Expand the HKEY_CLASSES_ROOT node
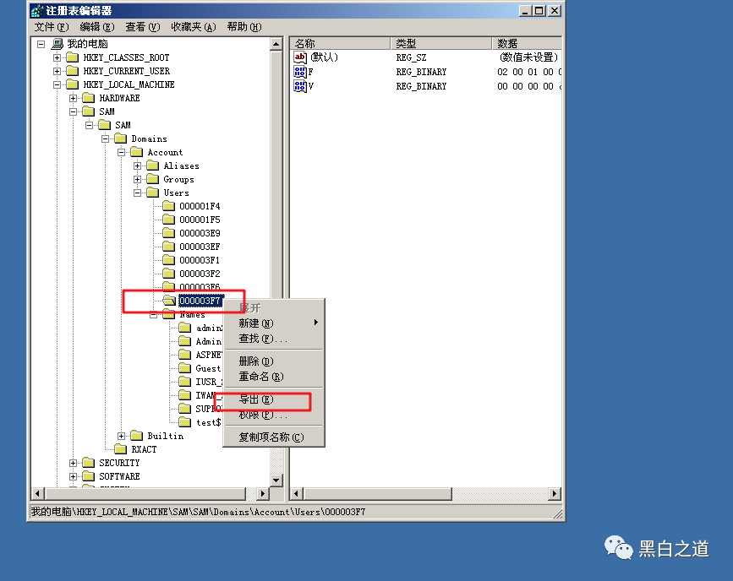The width and height of the screenshot is (733, 581). point(57,57)
